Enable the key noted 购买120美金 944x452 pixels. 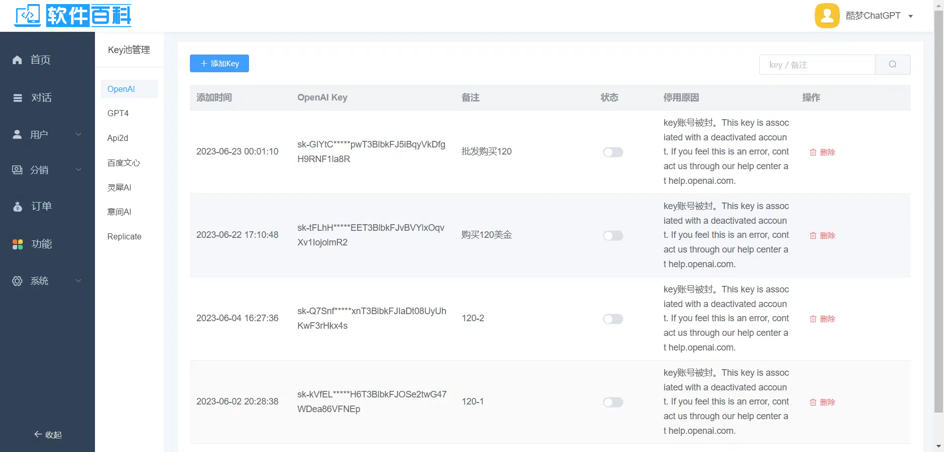613,235
